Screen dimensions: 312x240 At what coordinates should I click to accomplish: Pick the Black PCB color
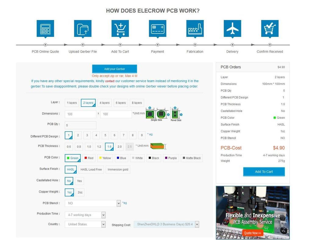tap(154, 158)
